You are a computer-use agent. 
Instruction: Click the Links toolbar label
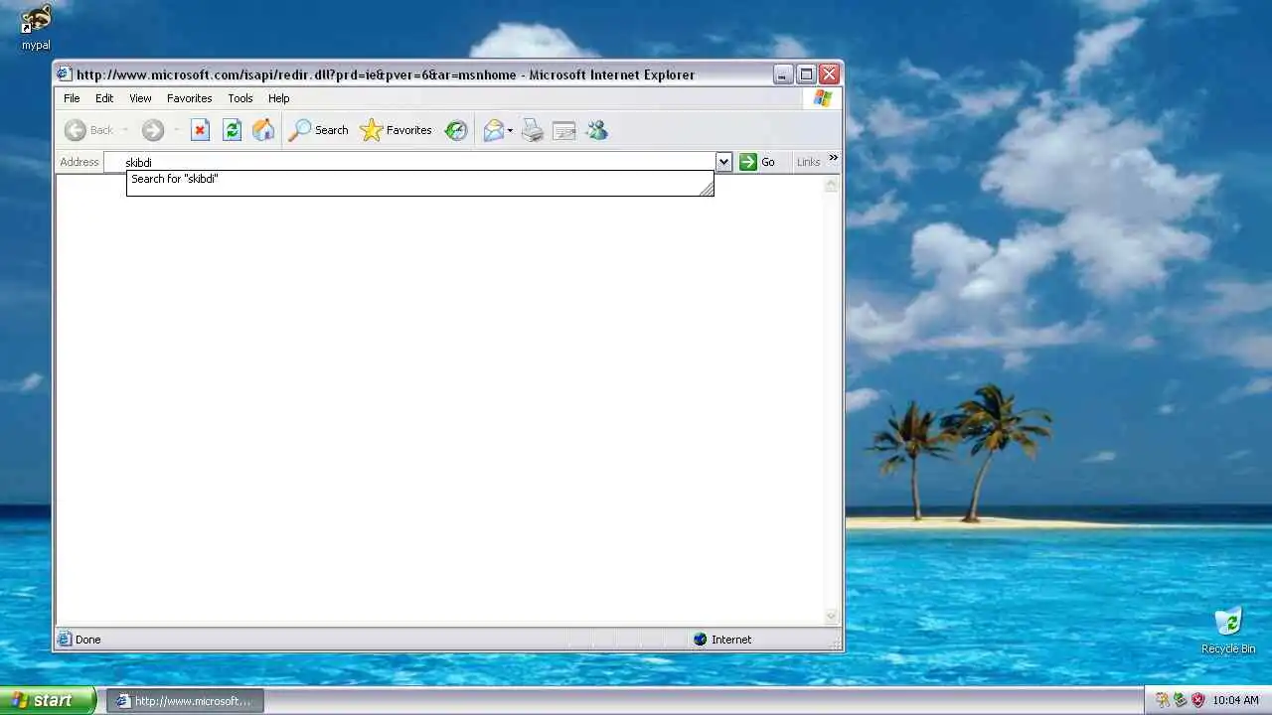[x=808, y=162]
